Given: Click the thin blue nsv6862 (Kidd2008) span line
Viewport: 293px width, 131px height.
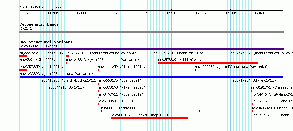Looking at the screenshot, I should (150, 111).
